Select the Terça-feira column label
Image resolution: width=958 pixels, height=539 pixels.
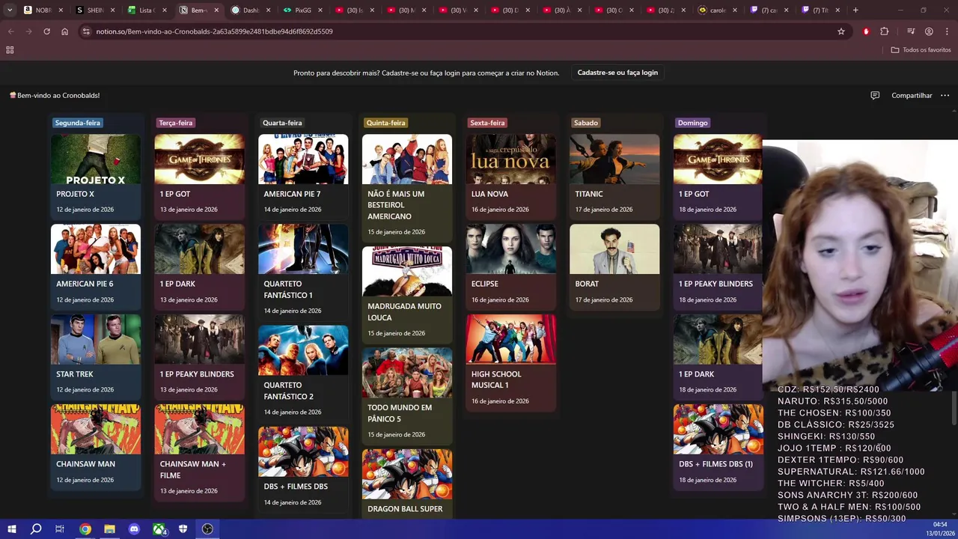(x=176, y=123)
